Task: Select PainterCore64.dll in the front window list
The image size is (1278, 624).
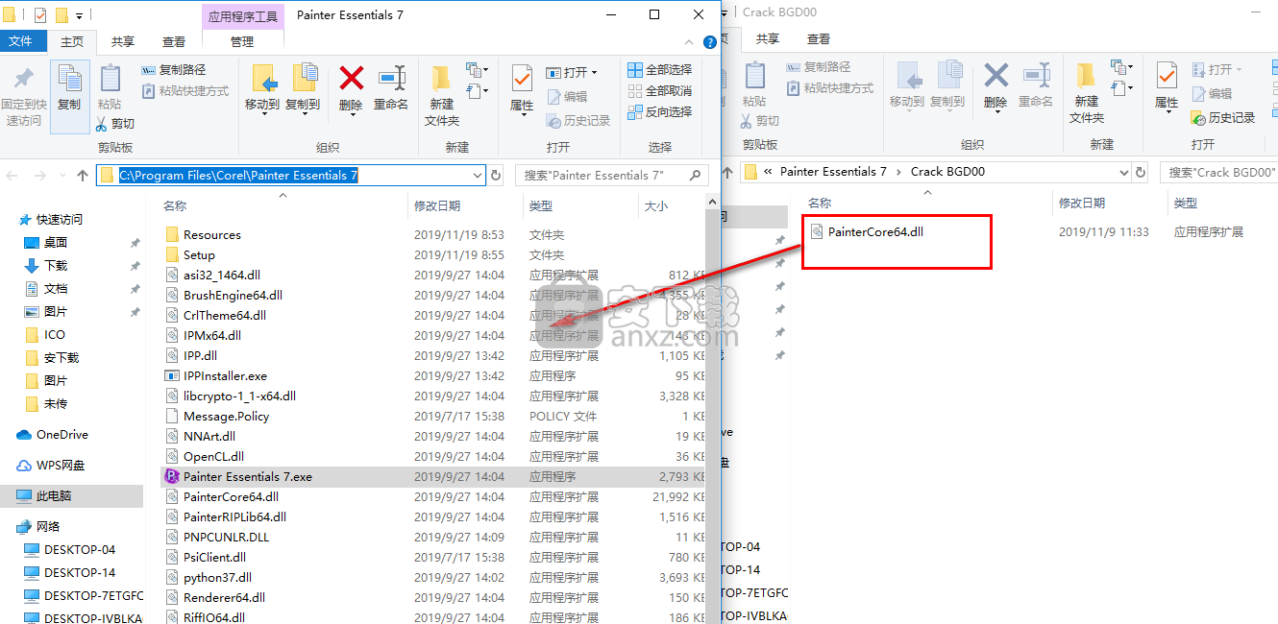Action: click(231, 497)
